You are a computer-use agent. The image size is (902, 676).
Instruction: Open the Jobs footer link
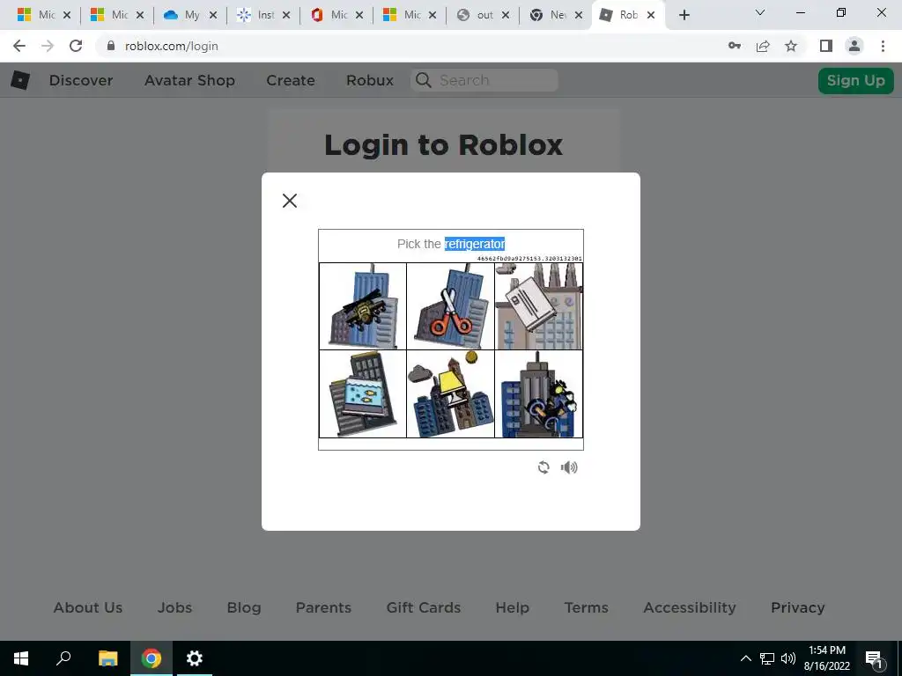175,607
